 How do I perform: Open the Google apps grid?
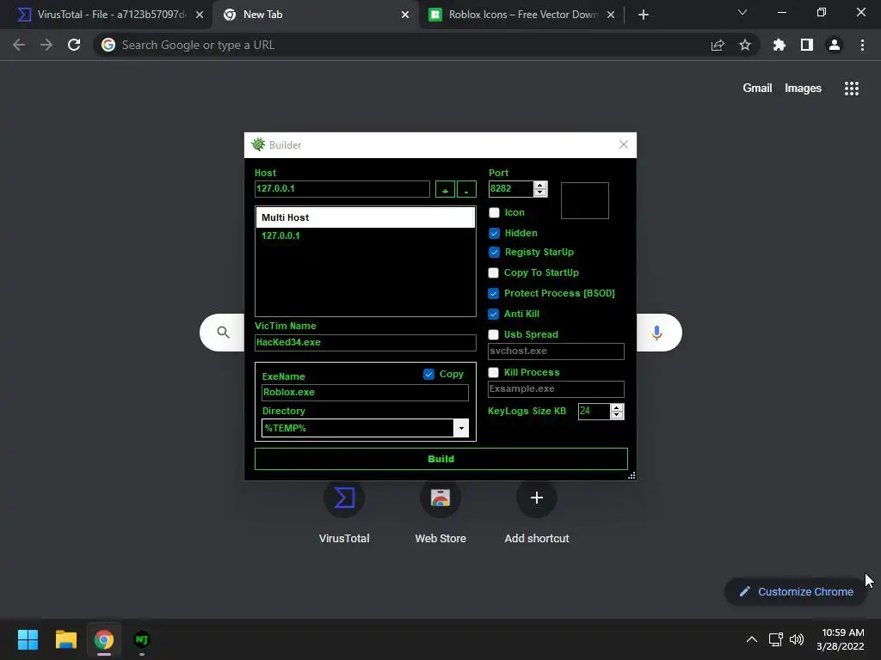tap(852, 89)
